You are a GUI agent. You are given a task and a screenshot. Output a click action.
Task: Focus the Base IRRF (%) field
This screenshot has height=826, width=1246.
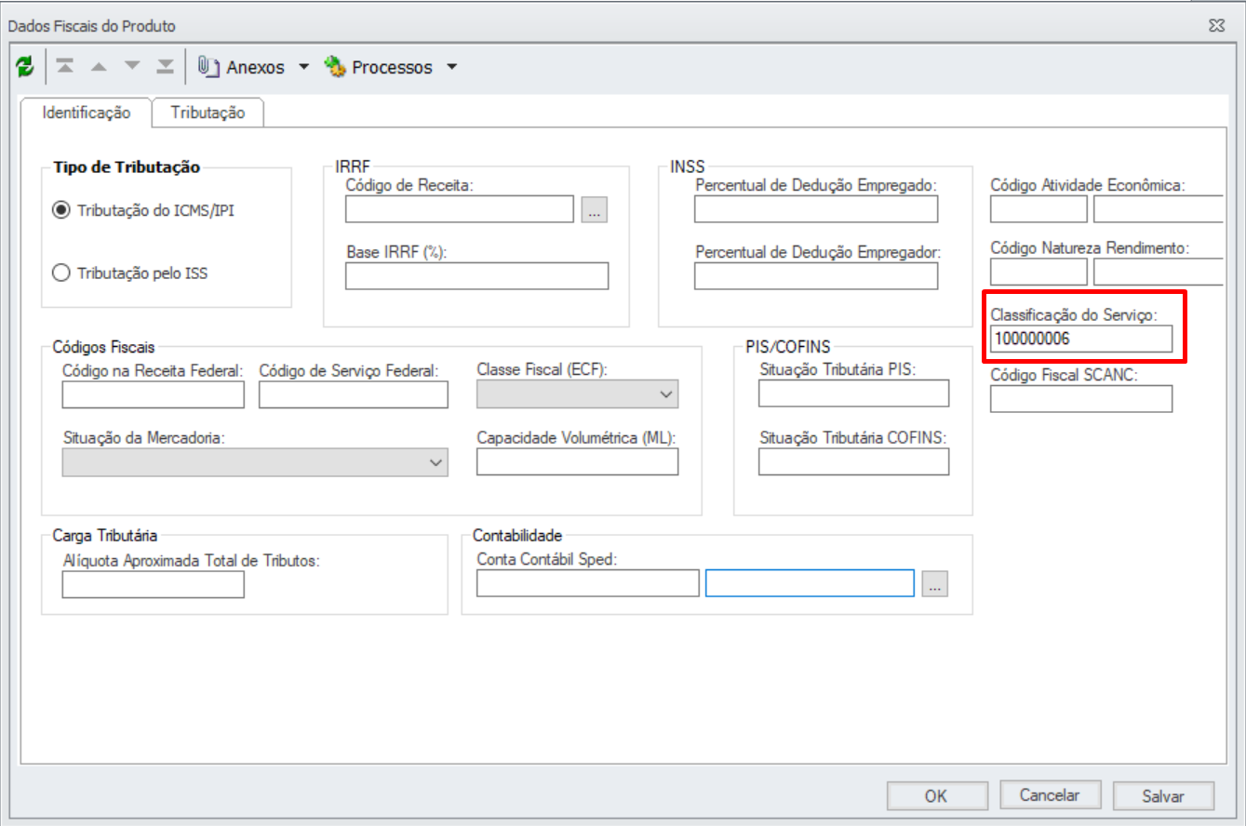[x=476, y=276]
